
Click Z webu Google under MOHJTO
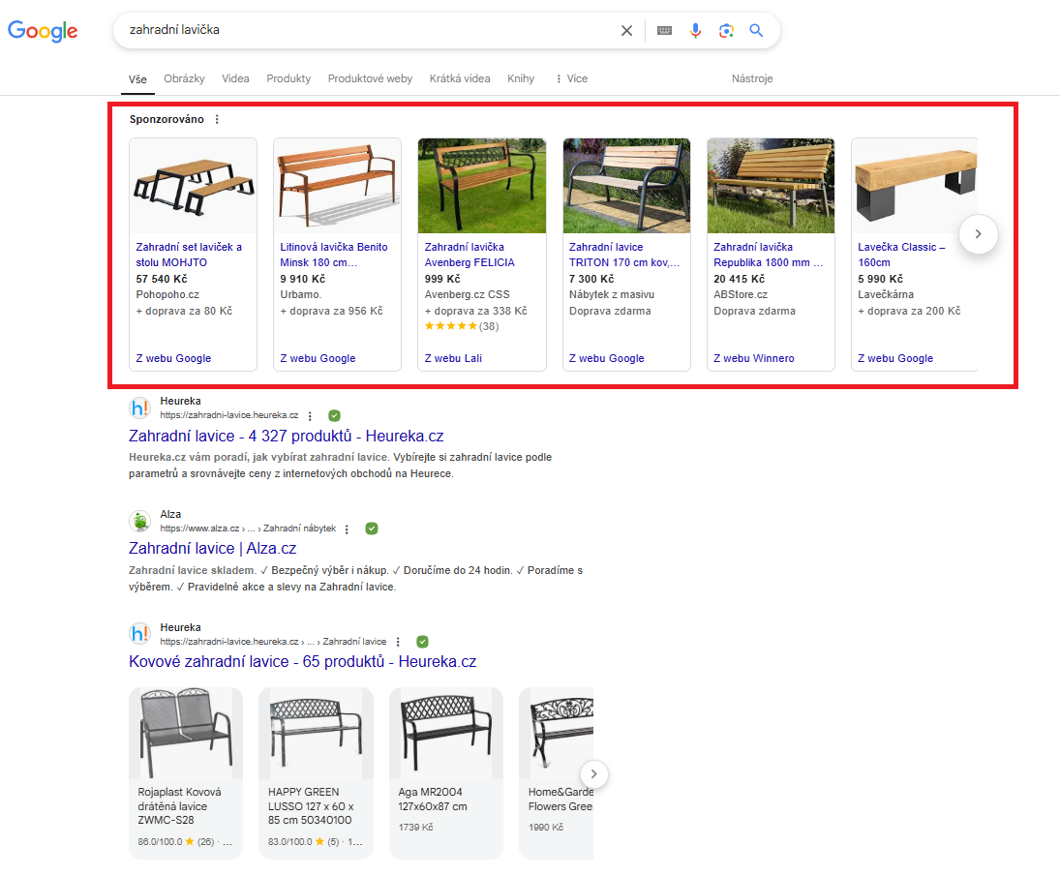pos(173,358)
